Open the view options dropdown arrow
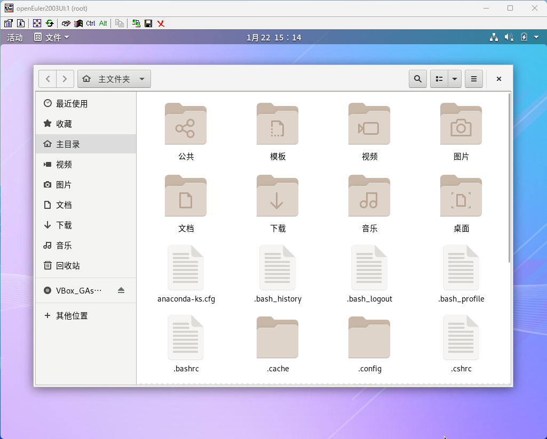The width and height of the screenshot is (547, 439). tap(455, 79)
